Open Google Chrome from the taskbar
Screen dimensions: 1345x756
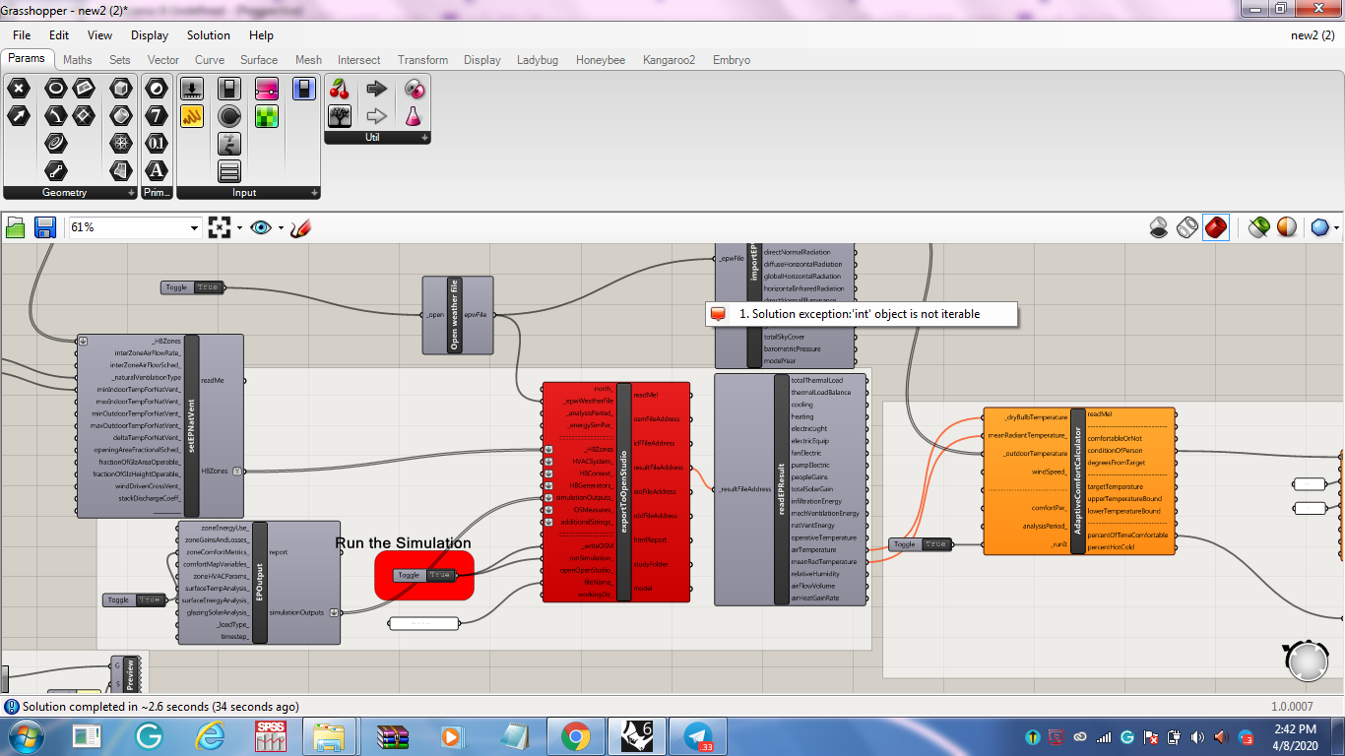click(576, 735)
